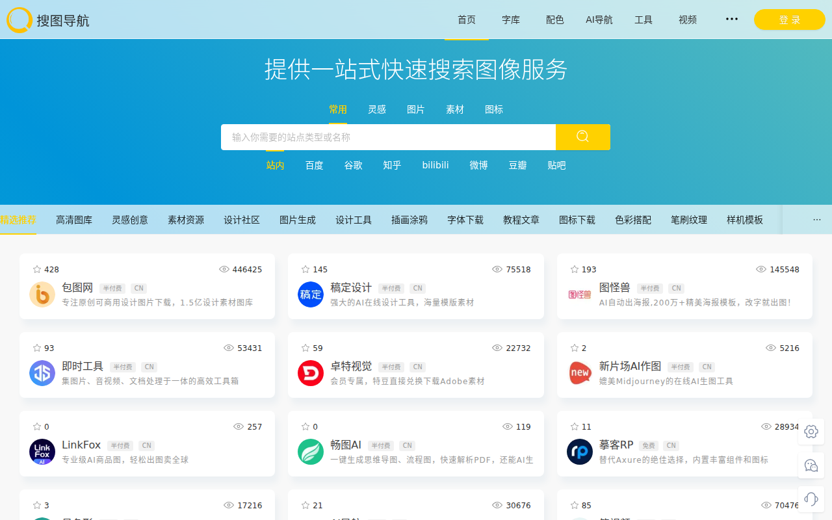The height and width of the screenshot is (520, 832).
Task: Switch to 灵感创意 category
Action: point(130,220)
